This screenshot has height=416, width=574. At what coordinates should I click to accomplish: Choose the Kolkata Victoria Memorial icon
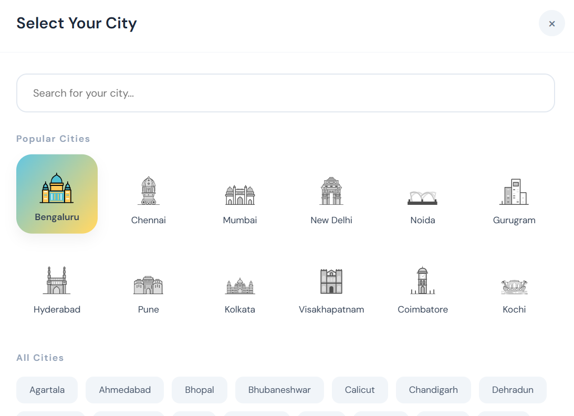pos(240,286)
